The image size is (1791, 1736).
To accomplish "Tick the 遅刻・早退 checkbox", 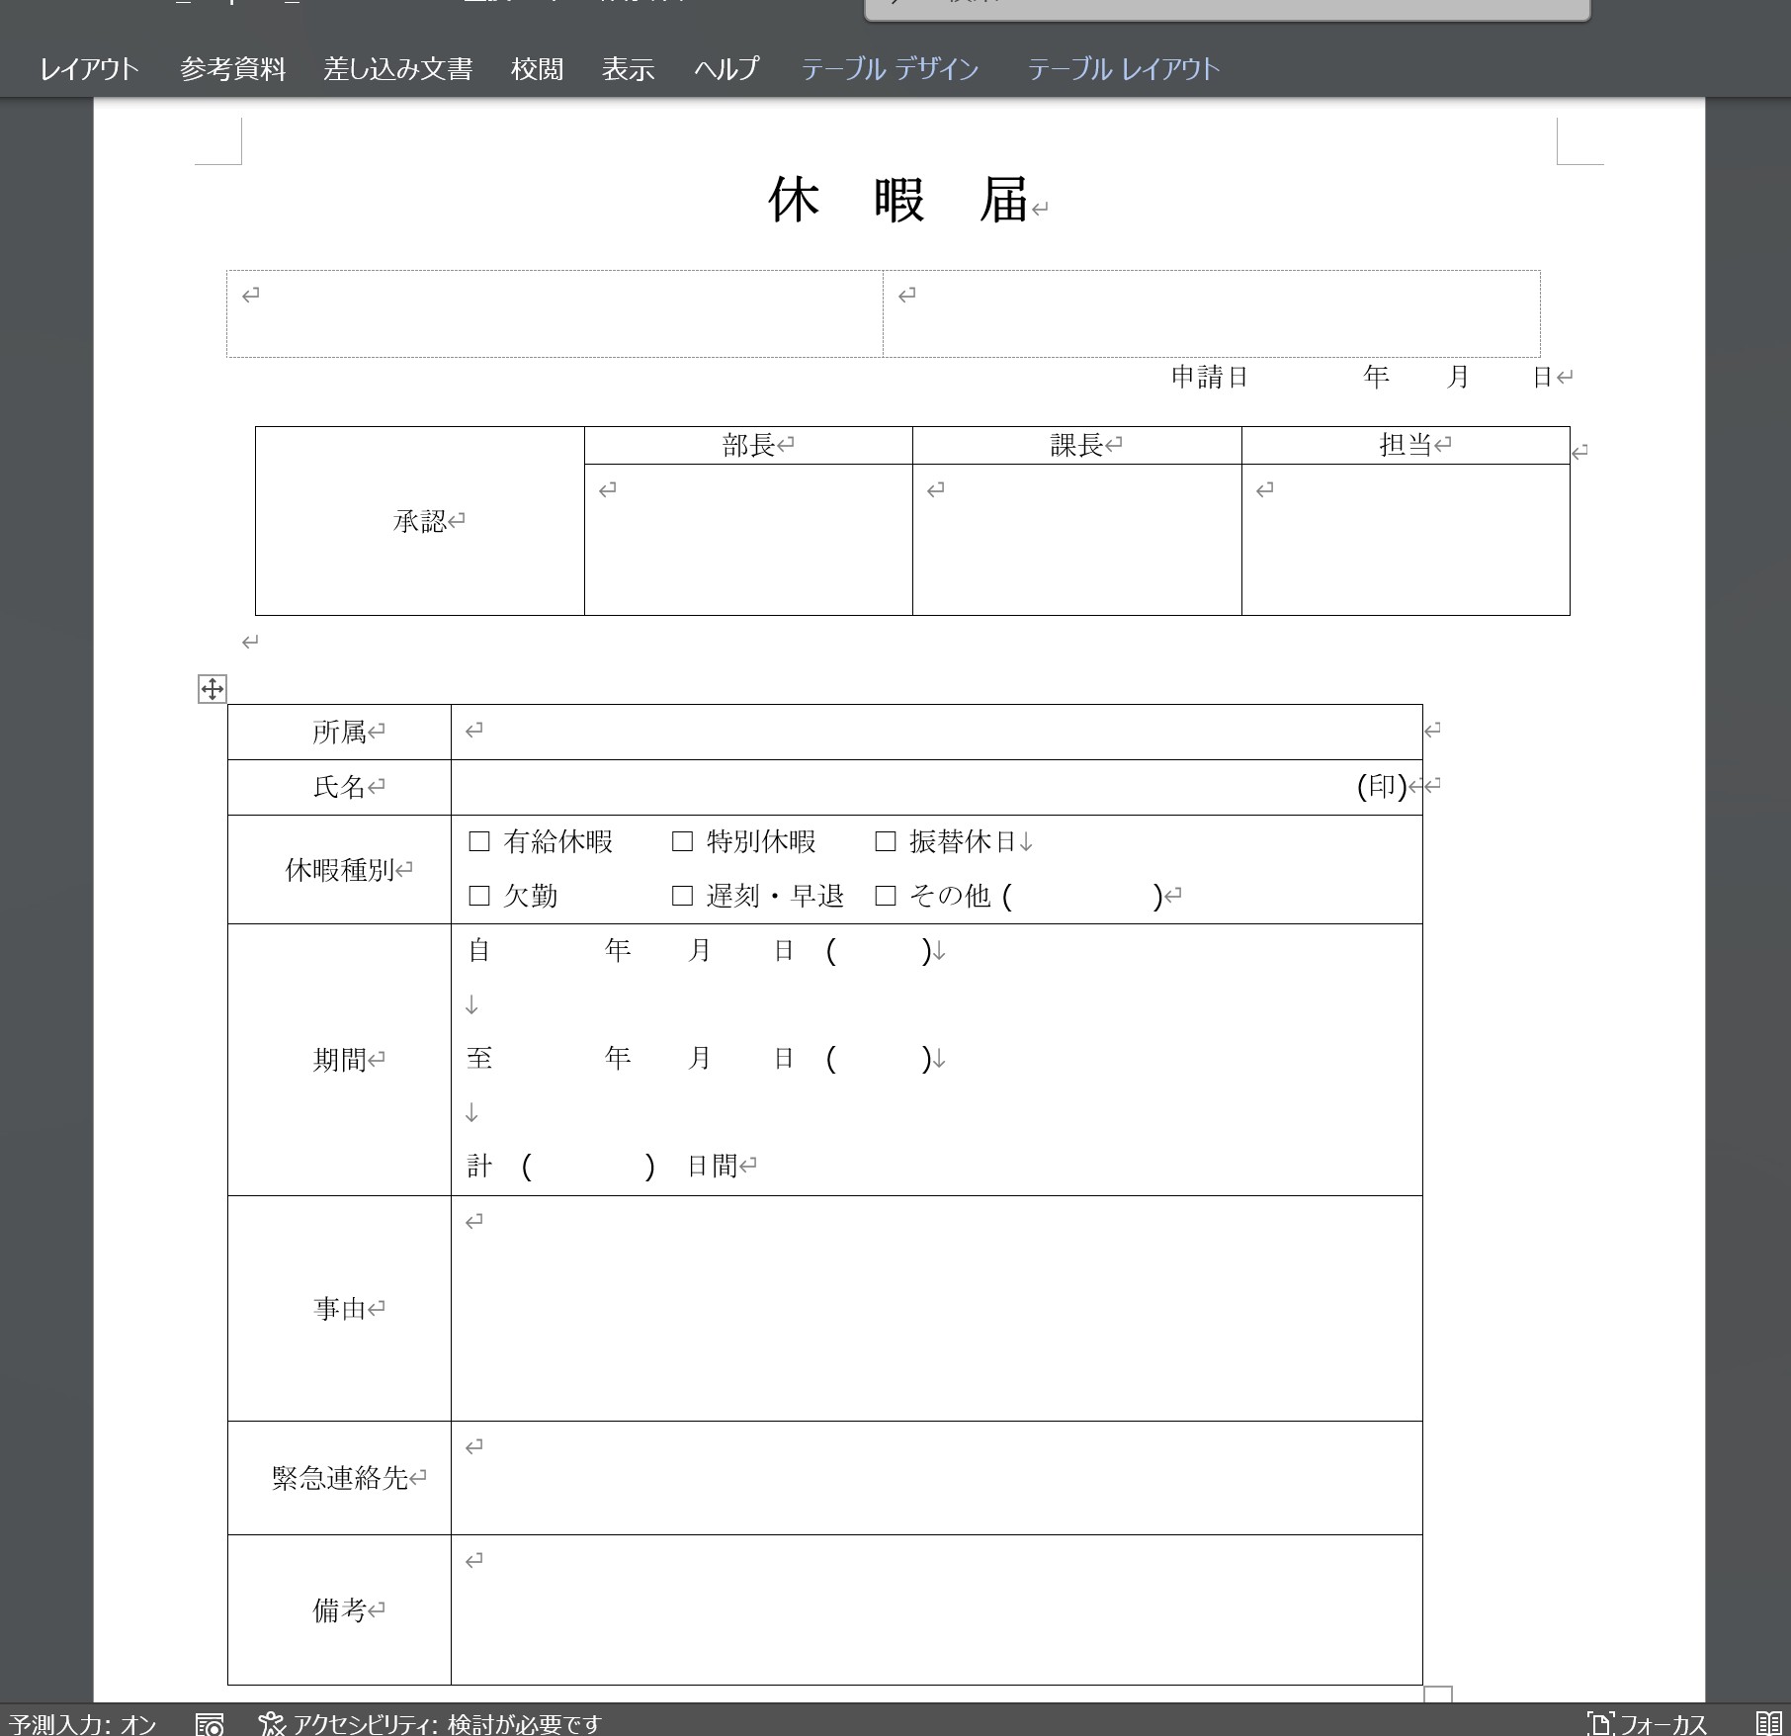I will 682,896.
